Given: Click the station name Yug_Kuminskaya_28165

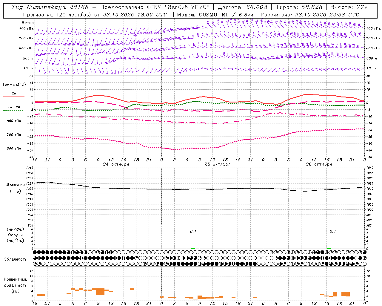Looking at the screenshot, I should click(x=50, y=7).
